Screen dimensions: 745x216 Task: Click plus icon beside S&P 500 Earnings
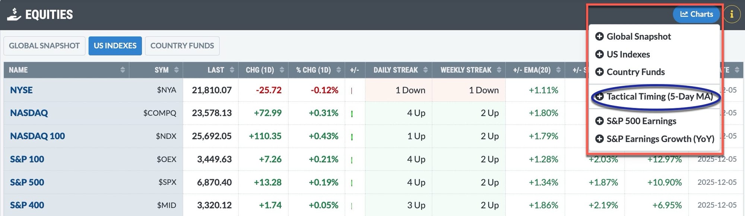(599, 121)
